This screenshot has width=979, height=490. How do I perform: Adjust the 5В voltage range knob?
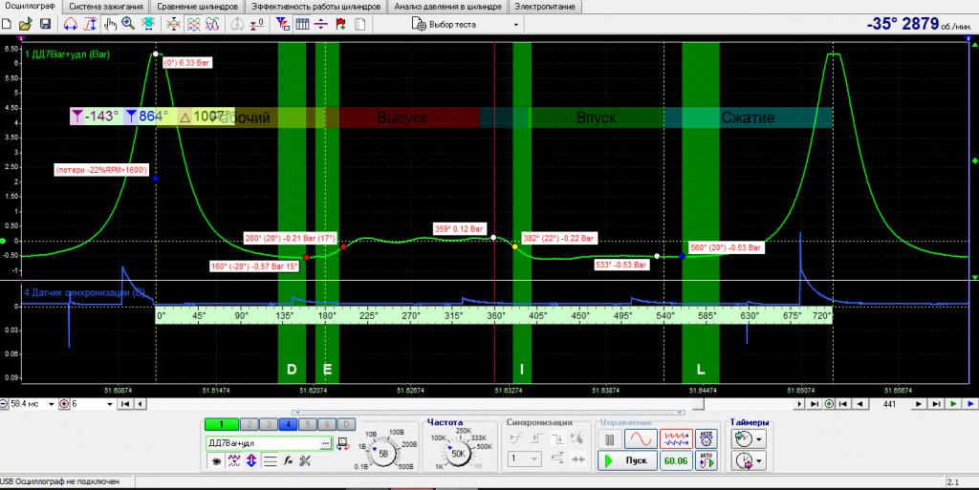(x=383, y=454)
